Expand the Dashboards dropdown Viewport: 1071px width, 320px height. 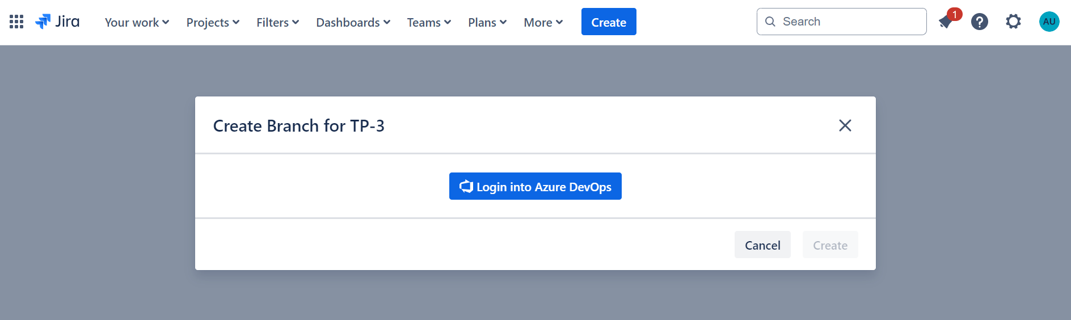(x=353, y=22)
